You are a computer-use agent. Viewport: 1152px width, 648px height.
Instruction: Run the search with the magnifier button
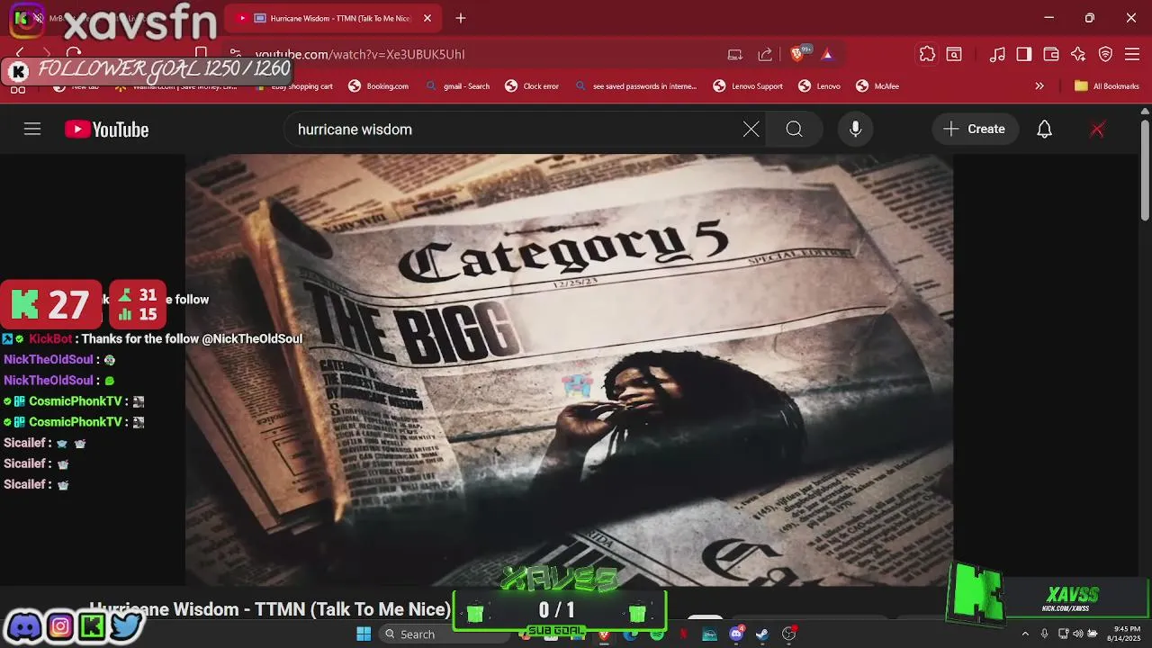tap(794, 130)
